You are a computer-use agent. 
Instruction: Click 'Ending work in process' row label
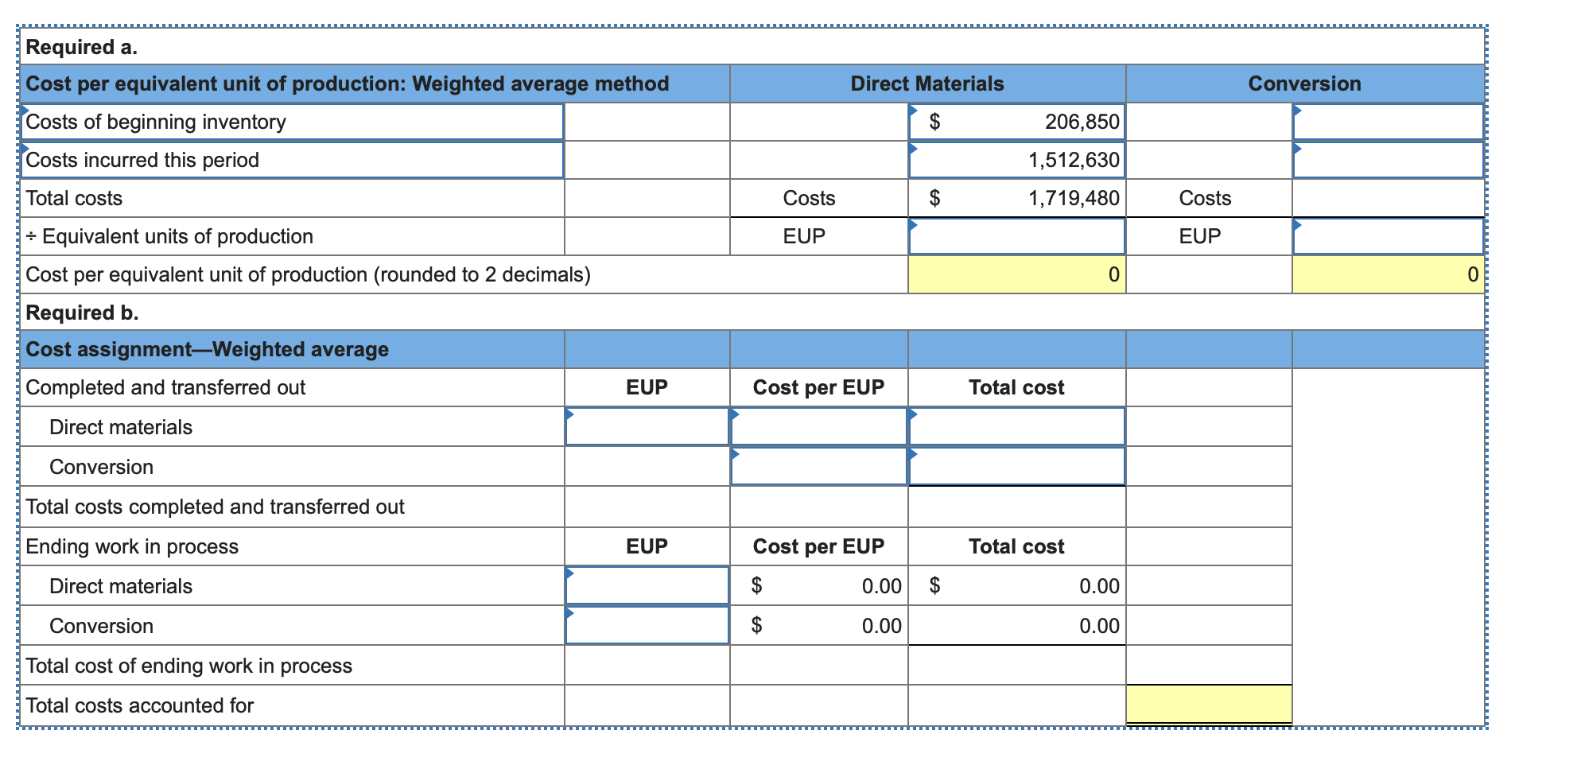(132, 546)
